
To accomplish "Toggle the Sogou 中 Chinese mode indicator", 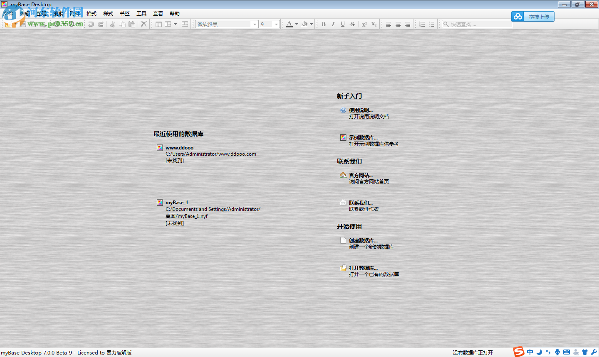I will click(530, 352).
